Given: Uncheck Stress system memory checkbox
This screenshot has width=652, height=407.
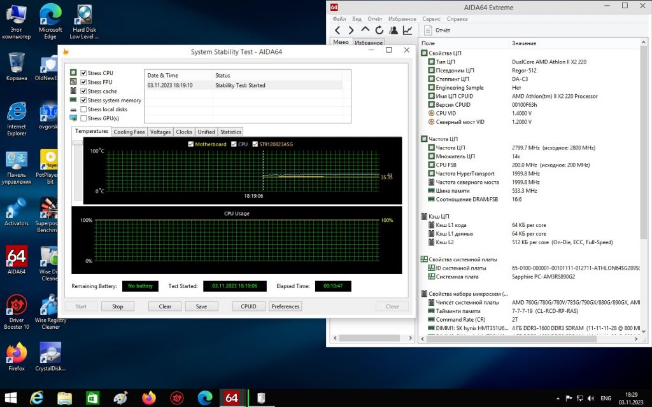Looking at the screenshot, I should click(x=83, y=100).
